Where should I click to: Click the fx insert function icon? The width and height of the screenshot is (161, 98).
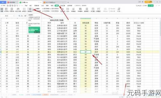[22, 16]
